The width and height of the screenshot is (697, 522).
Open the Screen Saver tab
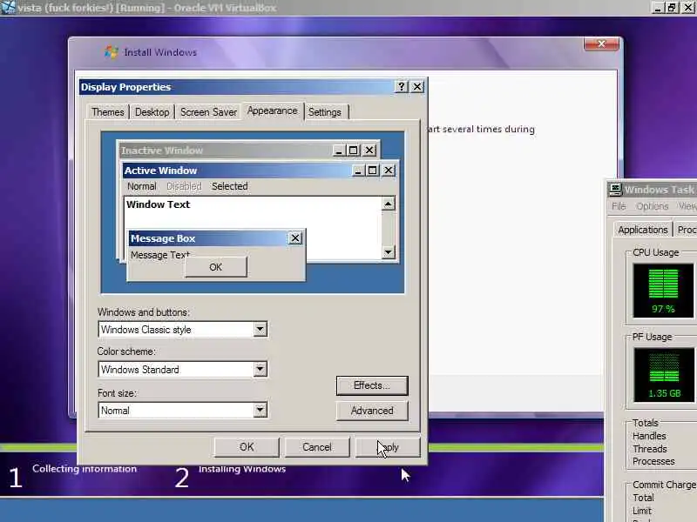tap(208, 112)
